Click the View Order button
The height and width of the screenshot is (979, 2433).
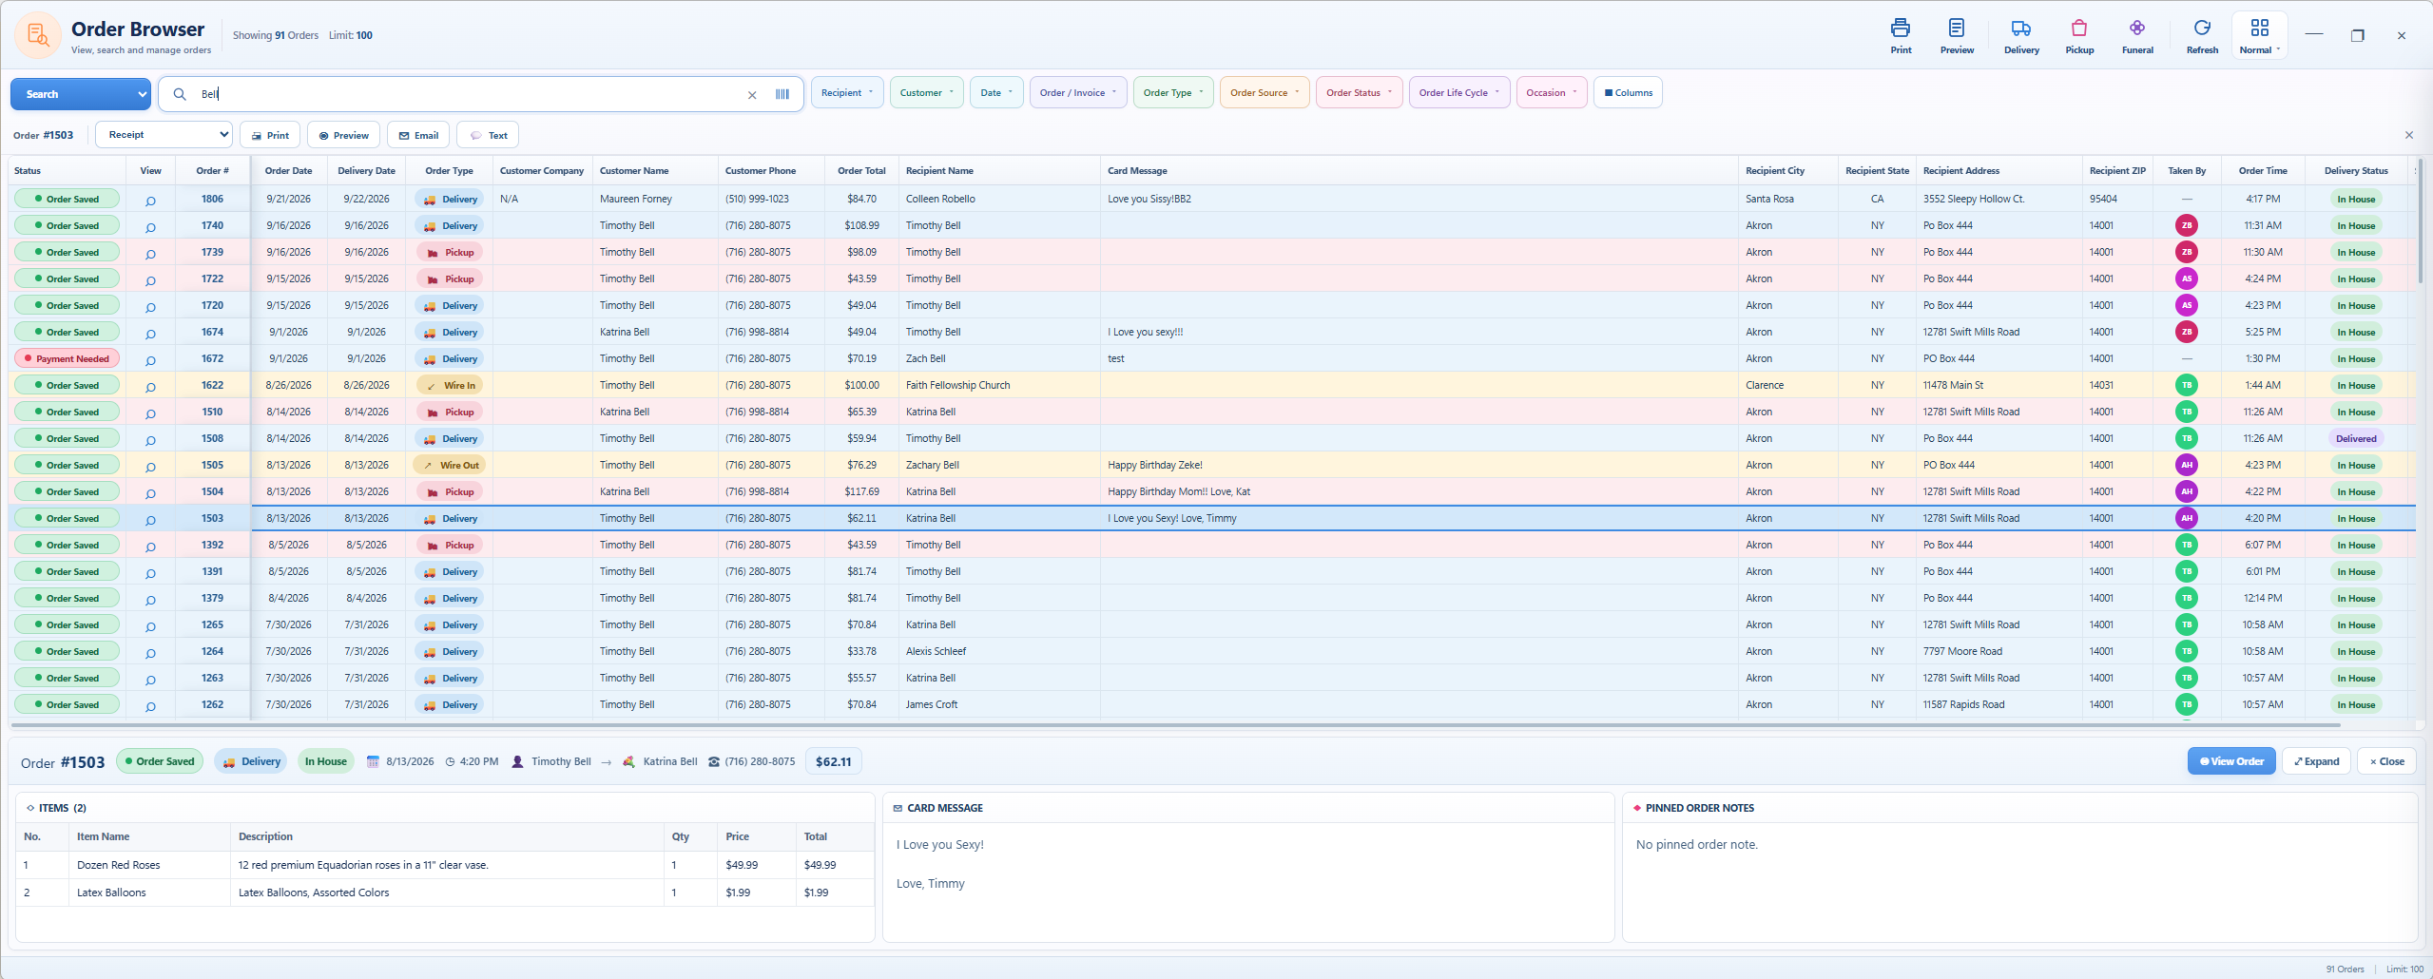[2230, 761]
